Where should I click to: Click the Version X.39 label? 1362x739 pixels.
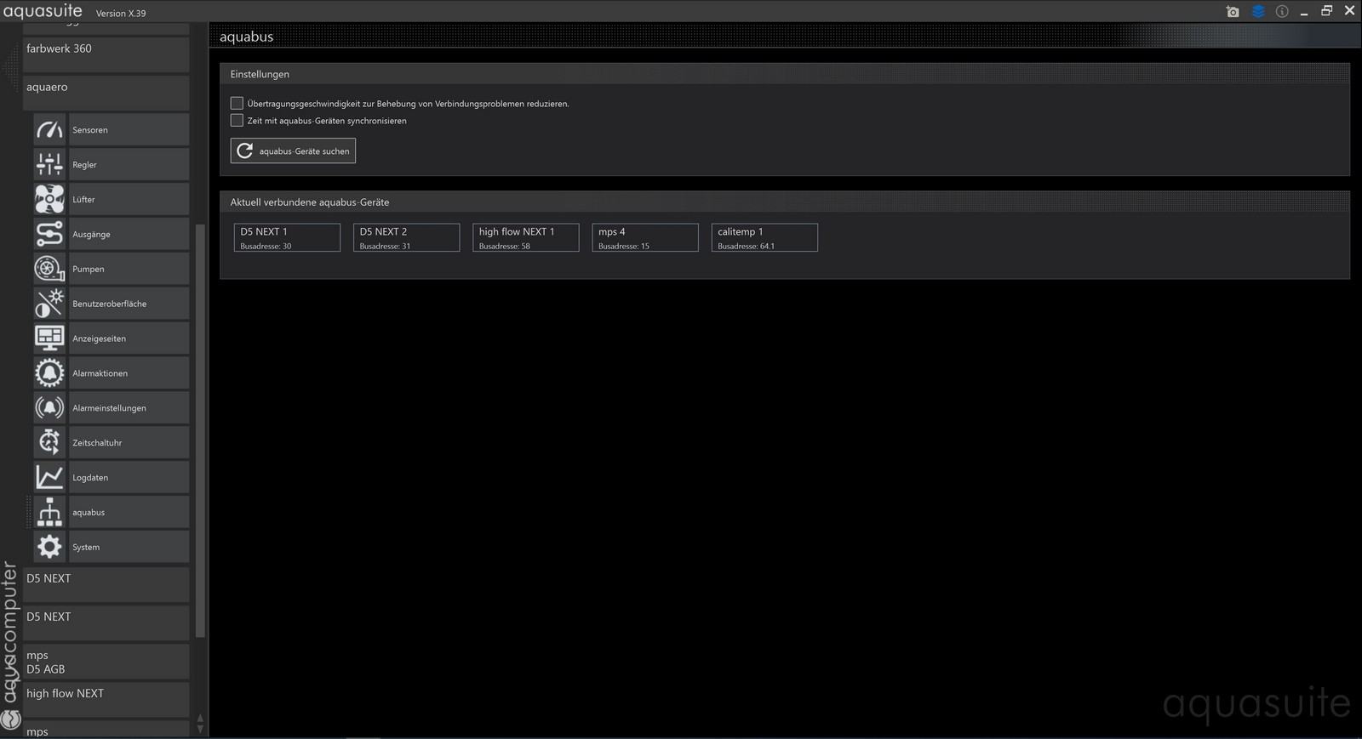pos(121,14)
